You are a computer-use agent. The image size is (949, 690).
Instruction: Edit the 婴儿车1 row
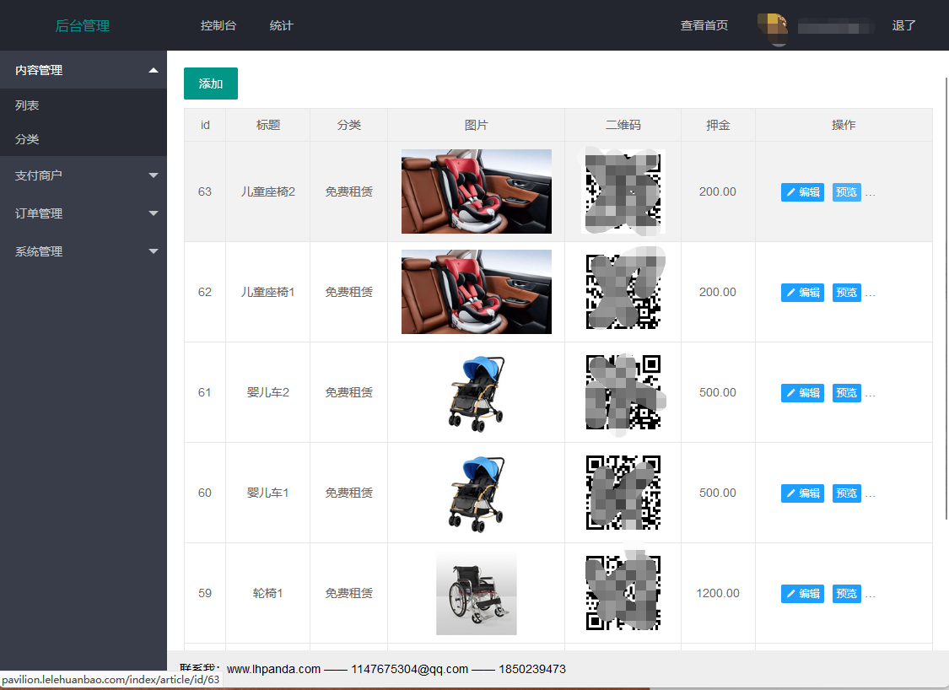[x=802, y=494]
